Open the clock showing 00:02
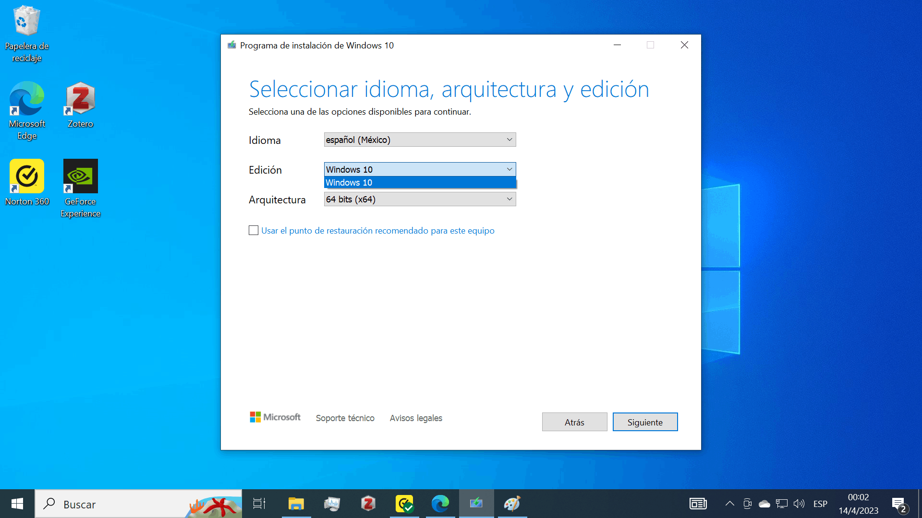The width and height of the screenshot is (922, 518). click(858, 504)
